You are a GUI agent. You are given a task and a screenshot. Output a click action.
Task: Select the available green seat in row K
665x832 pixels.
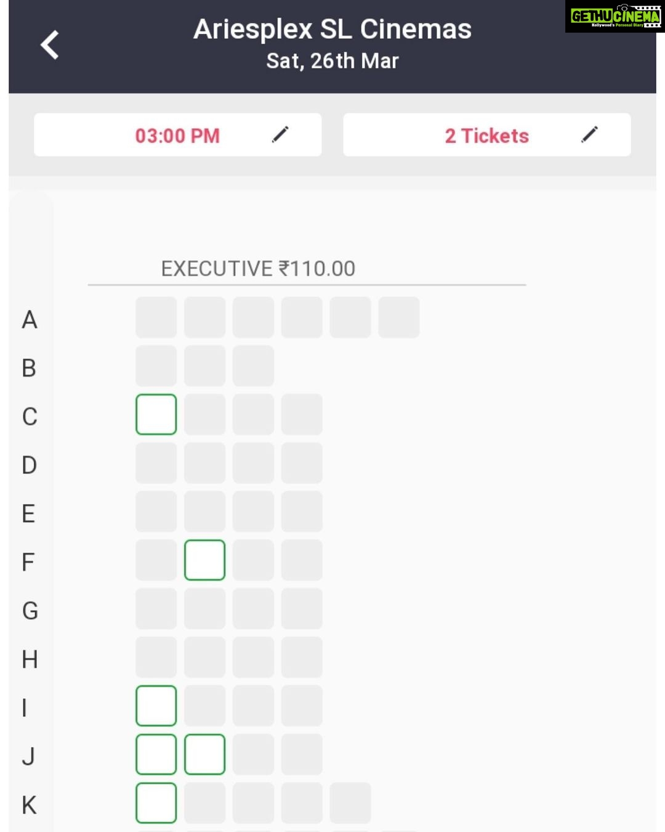(x=156, y=802)
